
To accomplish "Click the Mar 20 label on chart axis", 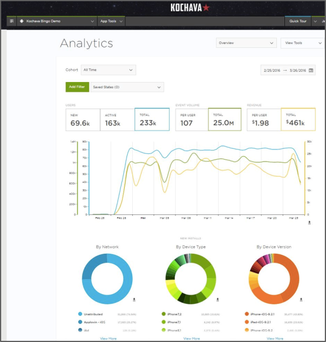I will coord(272,218).
